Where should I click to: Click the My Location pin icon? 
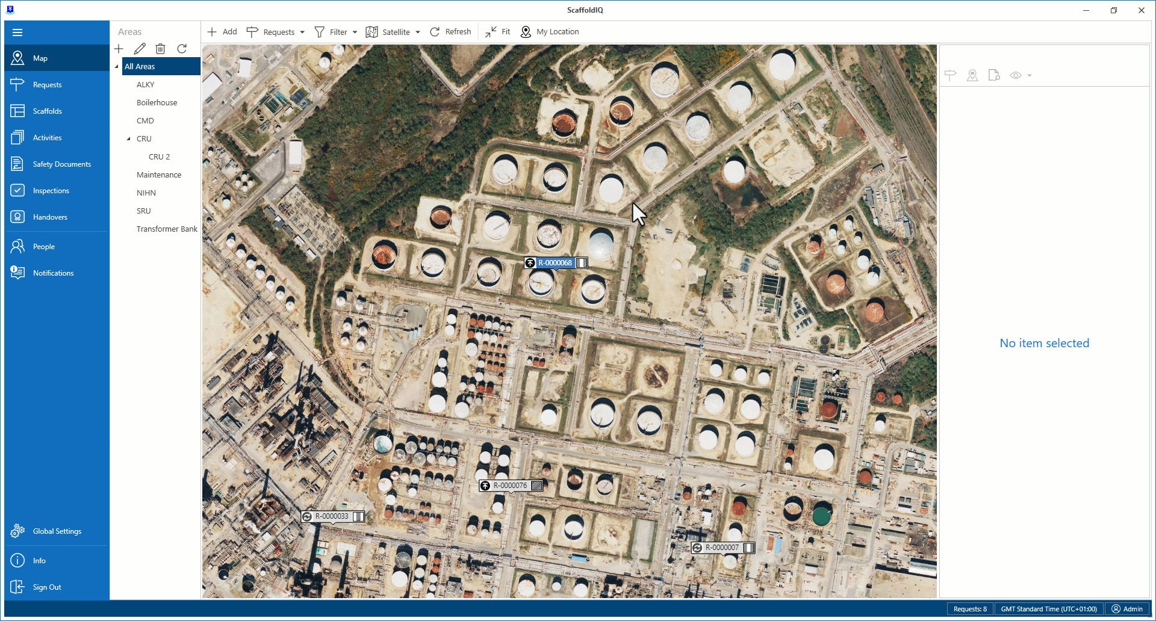pos(526,32)
